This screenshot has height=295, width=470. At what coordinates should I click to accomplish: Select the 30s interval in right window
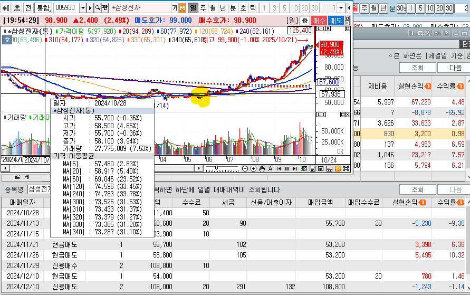pyautogui.click(x=401, y=8)
